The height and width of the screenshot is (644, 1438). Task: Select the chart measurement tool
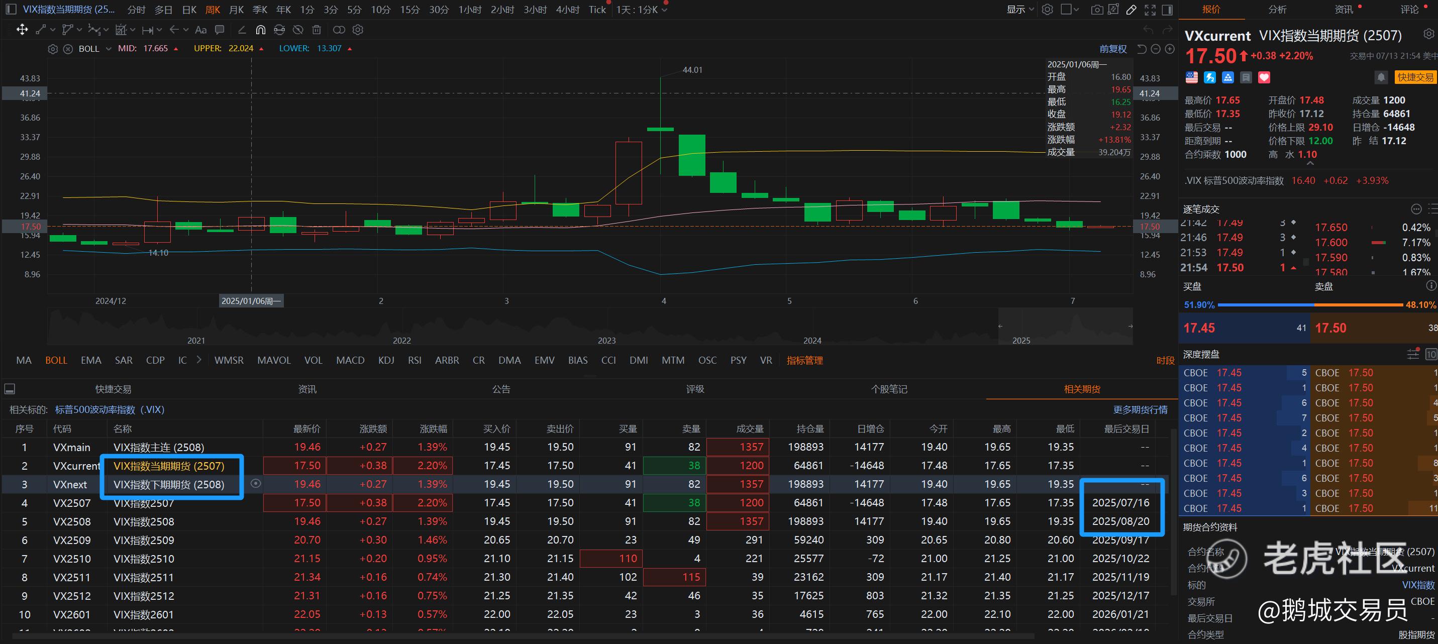point(121,30)
